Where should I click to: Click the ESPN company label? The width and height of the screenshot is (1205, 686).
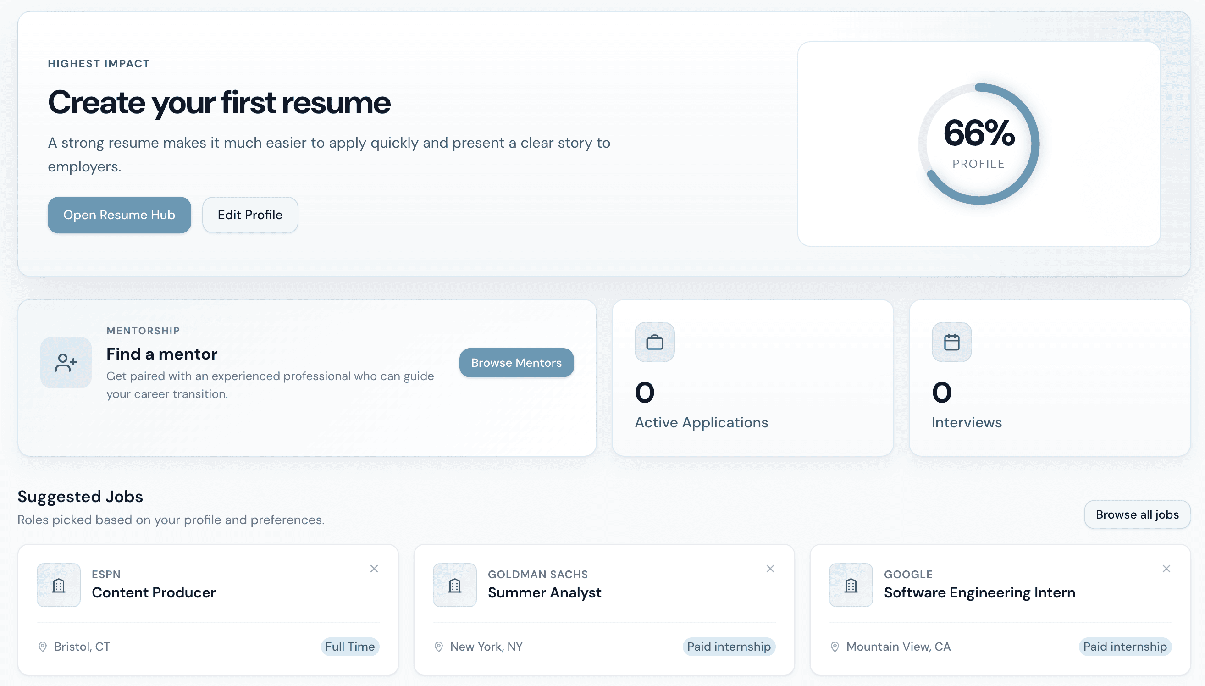(106, 574)
